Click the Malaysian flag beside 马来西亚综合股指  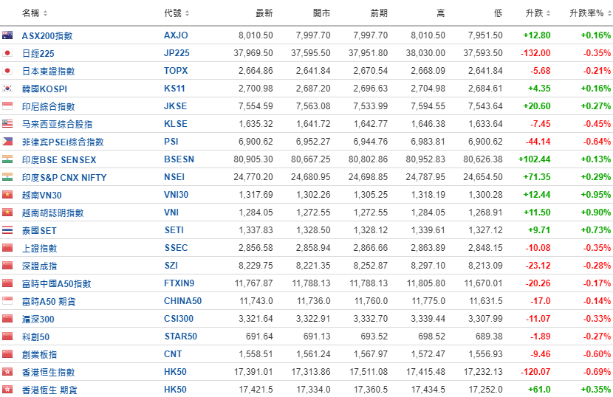(7, 123)
